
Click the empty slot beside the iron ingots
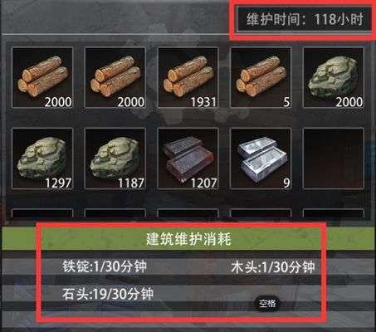coord(334,159)
